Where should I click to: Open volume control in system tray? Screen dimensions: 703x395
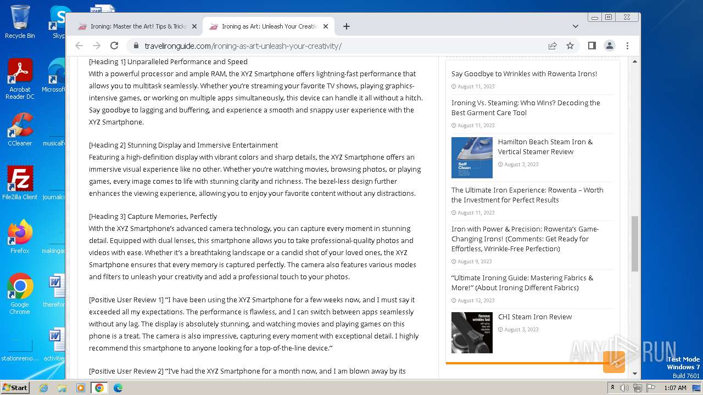(x=624, y=388)
